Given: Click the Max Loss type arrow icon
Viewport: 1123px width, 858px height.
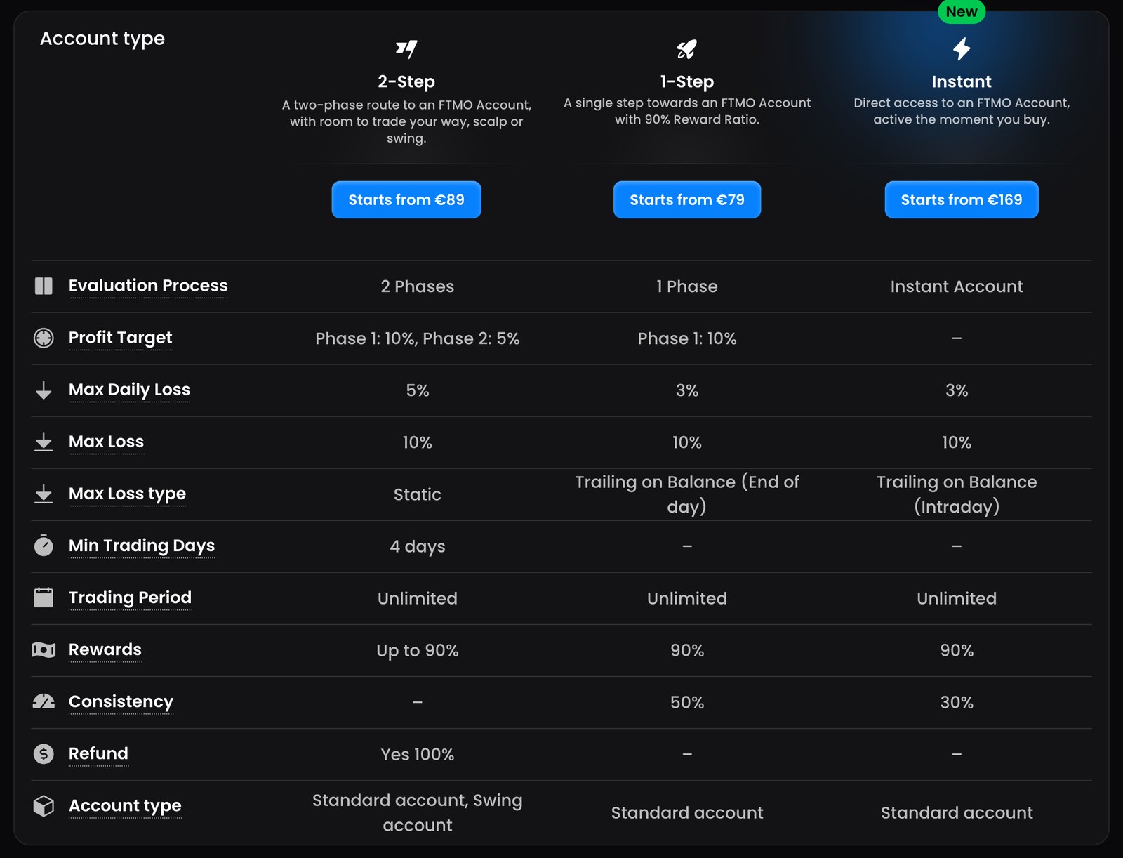Looking at the screenshot, I should tap(44, 494).
